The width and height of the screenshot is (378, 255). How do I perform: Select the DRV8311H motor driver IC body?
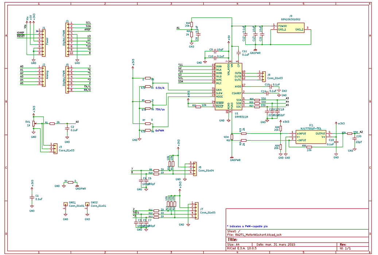click(228, 87)
